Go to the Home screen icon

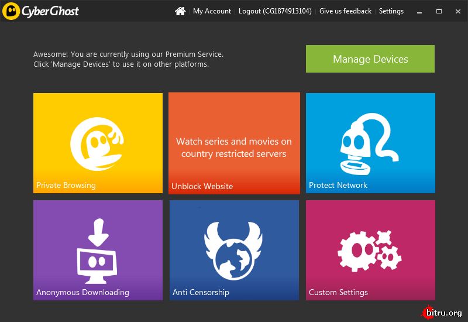[x=180, y=11]
